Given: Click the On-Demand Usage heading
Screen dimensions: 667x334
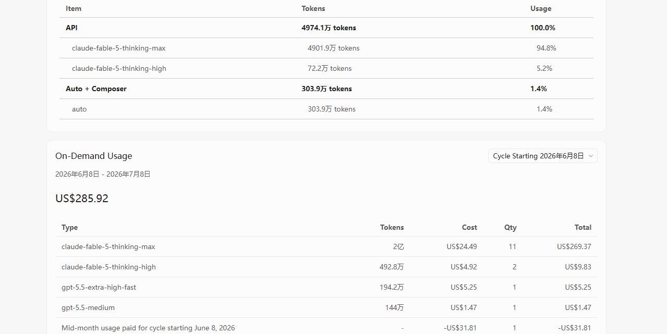Looking at the screenshot, I should click(94, 156).
